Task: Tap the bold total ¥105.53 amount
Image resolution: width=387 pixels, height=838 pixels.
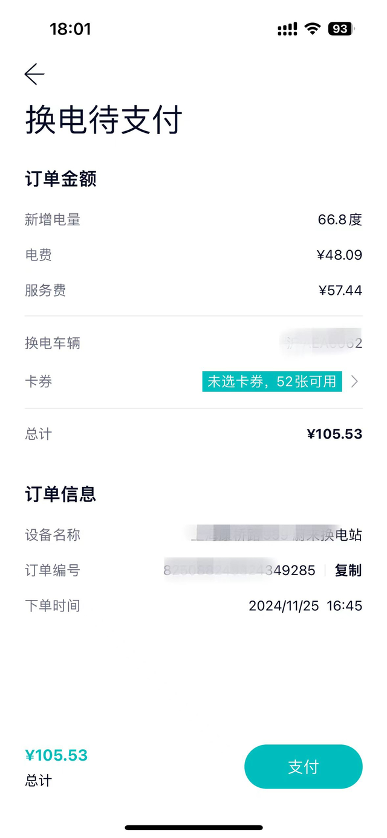Action: tap(334, 434)
